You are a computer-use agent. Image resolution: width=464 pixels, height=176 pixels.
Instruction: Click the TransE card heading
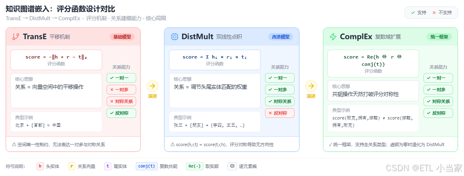pyautogui.click(x=35, y=37)
